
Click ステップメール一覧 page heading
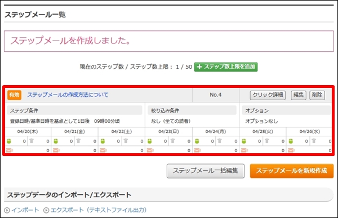(35, 15)
